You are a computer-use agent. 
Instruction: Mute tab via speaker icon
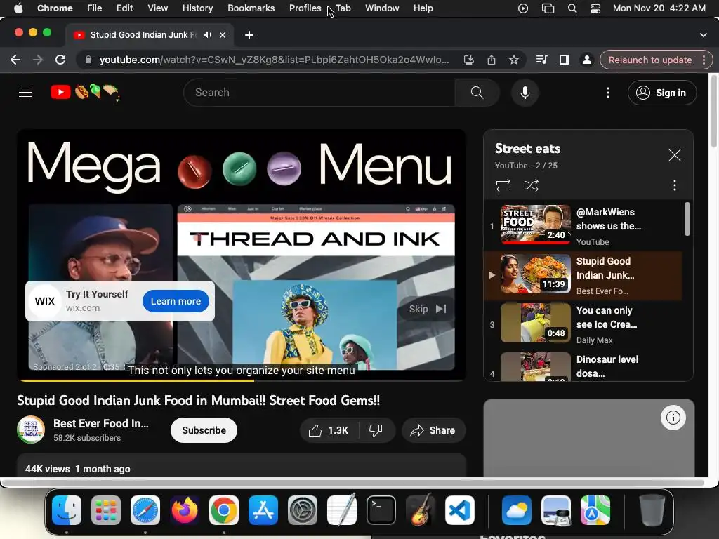[x=208, y=35]
